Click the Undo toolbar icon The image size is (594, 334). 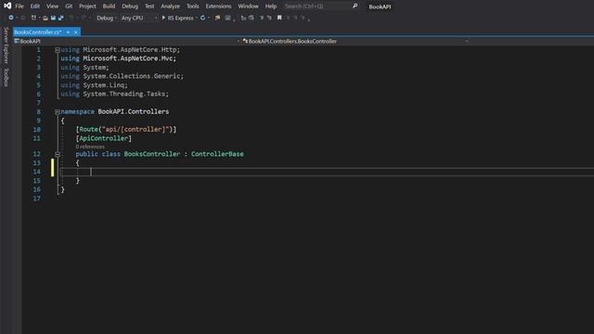[71, 18]
